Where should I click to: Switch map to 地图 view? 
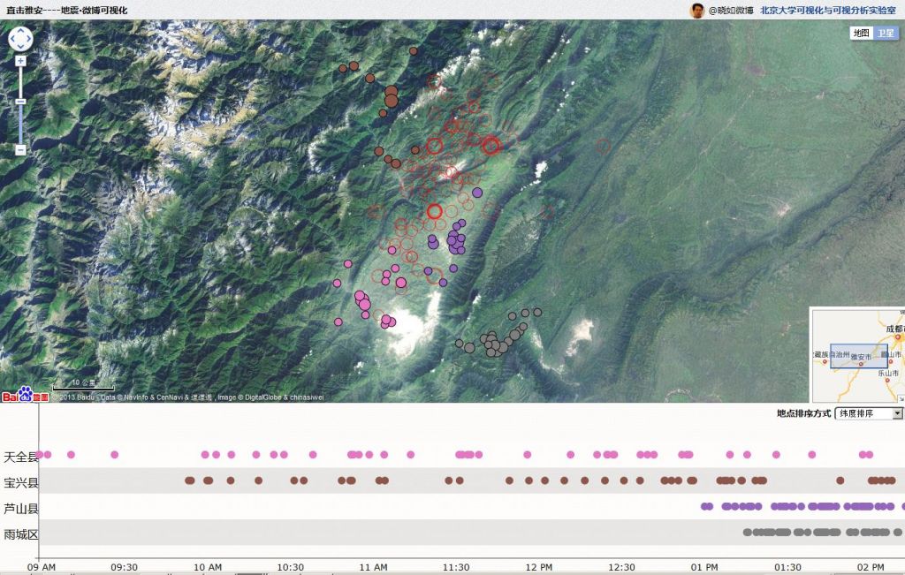pyautogui.click(x=861, y=33)
